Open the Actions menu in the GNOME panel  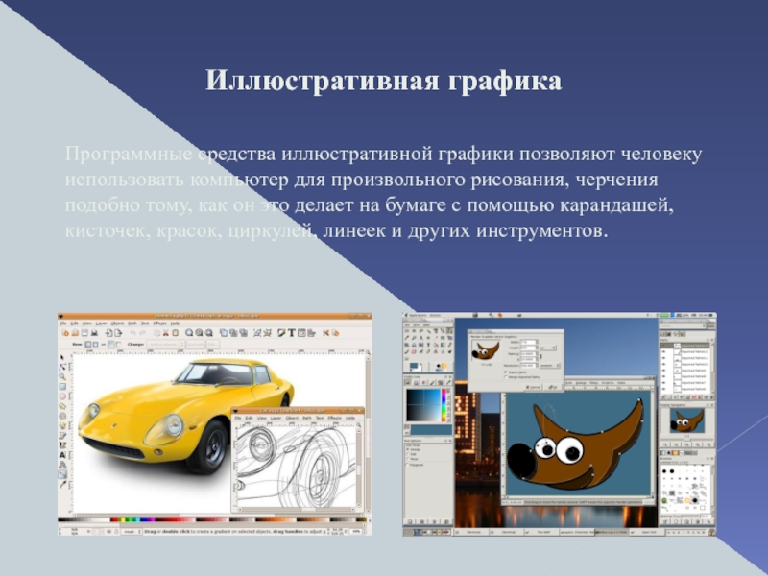tap(436, 315)
